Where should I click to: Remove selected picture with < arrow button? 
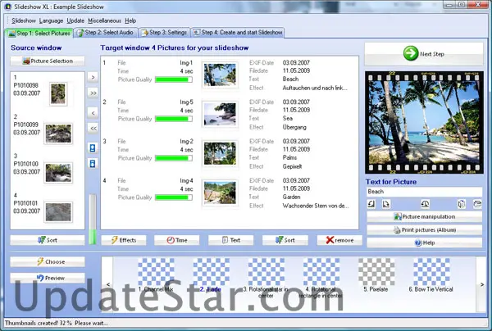(x=93, y=113)
